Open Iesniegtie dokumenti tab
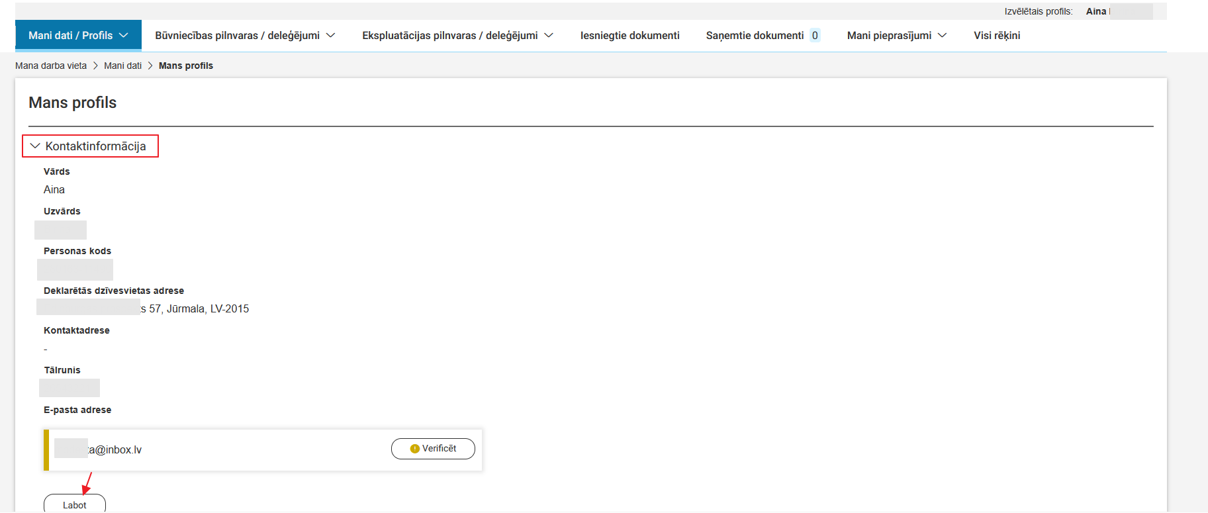1208x513 pixels. (x=629, y=35)
